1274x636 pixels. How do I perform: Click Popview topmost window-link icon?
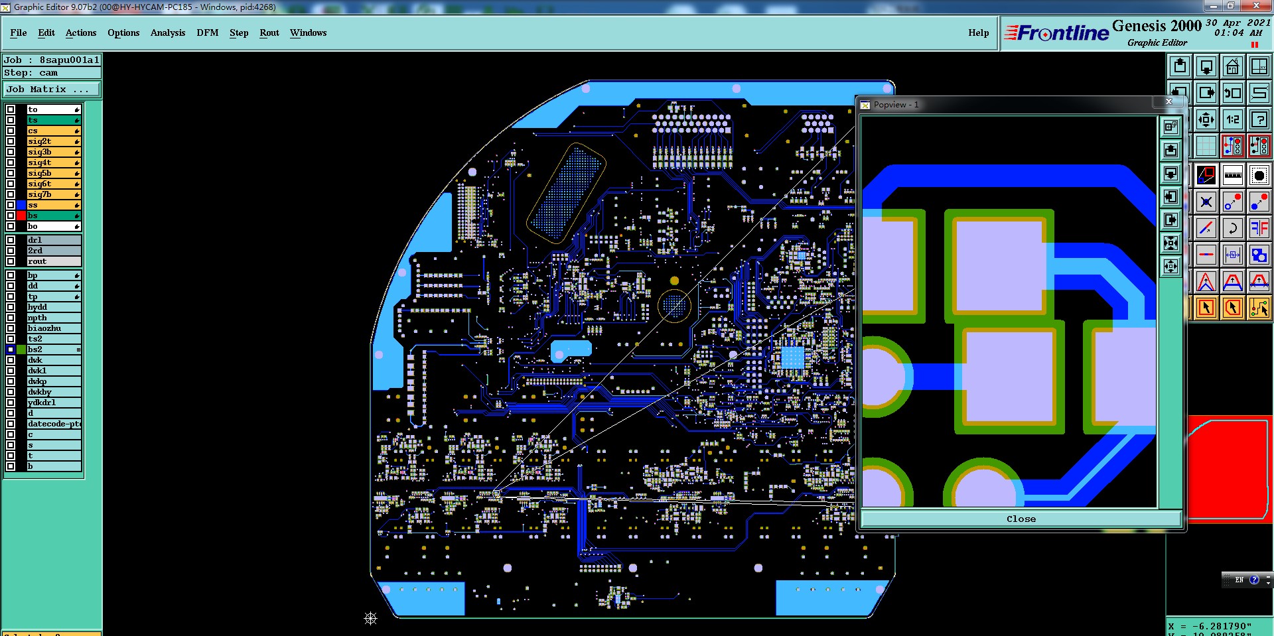(x=1171, y=127)
